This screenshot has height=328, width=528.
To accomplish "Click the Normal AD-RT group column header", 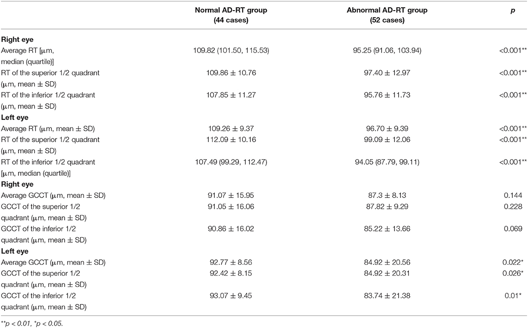I will pyautogui.click(x=231, y=15).
